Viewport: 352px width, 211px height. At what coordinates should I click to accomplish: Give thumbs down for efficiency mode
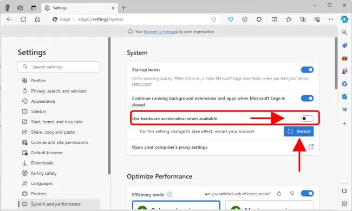click(292, 194)
